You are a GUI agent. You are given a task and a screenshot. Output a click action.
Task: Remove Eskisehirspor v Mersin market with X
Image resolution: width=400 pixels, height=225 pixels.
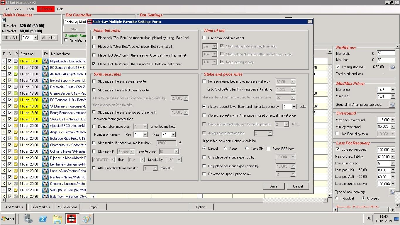(x=4, y=81)
